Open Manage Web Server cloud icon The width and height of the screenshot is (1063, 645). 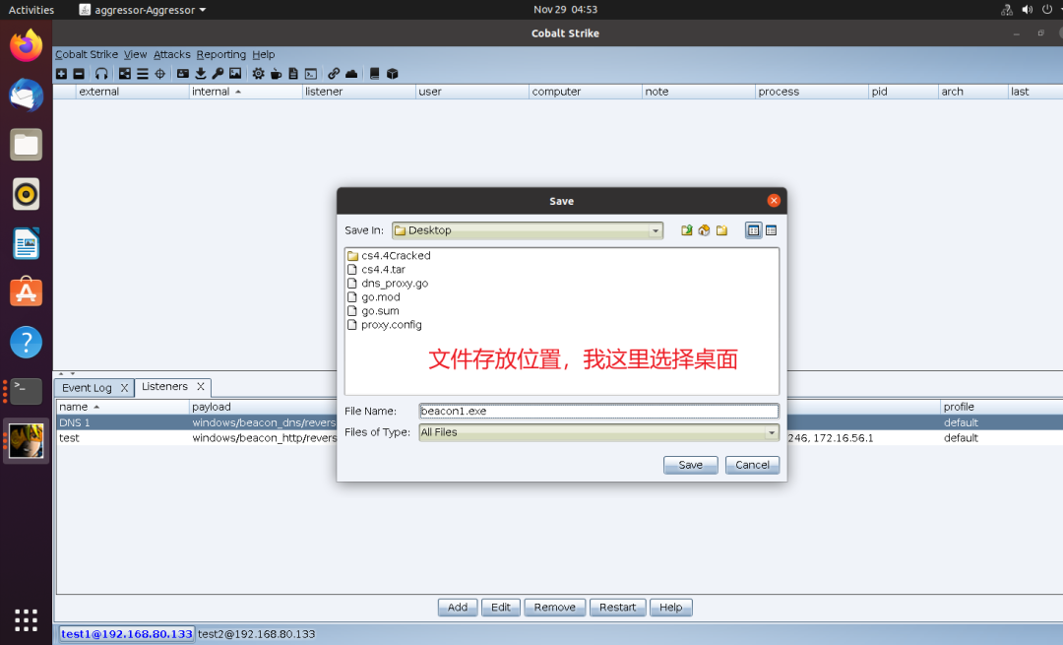(x=351, y=74)
